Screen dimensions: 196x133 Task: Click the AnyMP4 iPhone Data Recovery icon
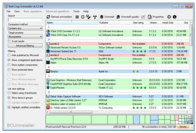[x=48, y=59]
